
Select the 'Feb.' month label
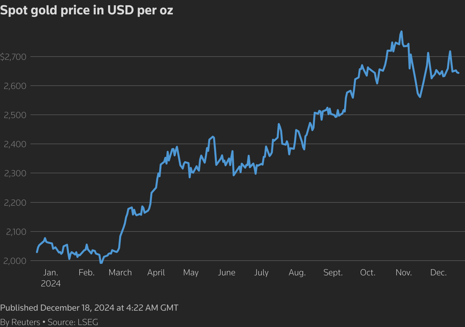[86, 273]
